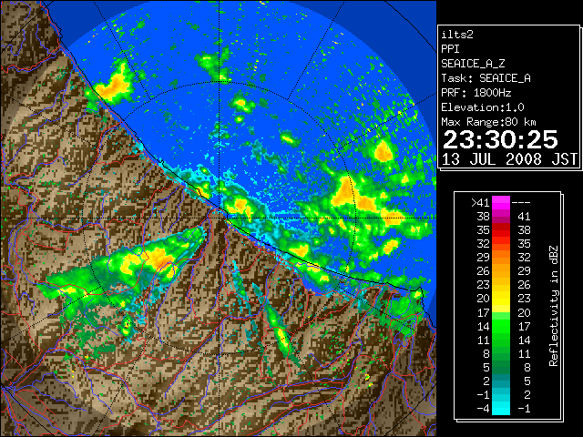Pick the yellow swatch for 20 to 23
The image size is (583, 437).
pyautogui.click(x=501, y=299)
